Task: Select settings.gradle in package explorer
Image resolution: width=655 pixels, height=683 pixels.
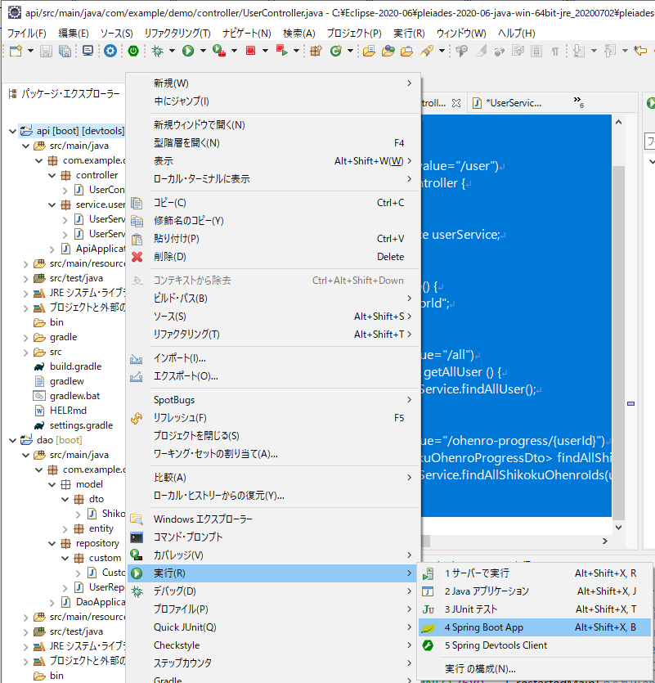Action: pyautogui.click(x=81, y=425)
